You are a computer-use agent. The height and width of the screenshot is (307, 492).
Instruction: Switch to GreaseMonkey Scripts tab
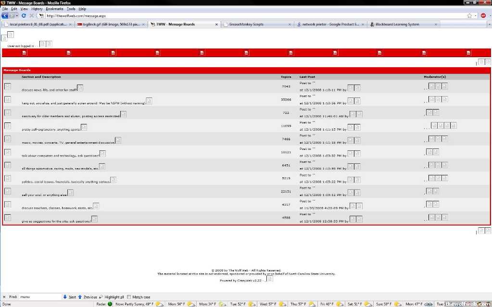[246, 24]
